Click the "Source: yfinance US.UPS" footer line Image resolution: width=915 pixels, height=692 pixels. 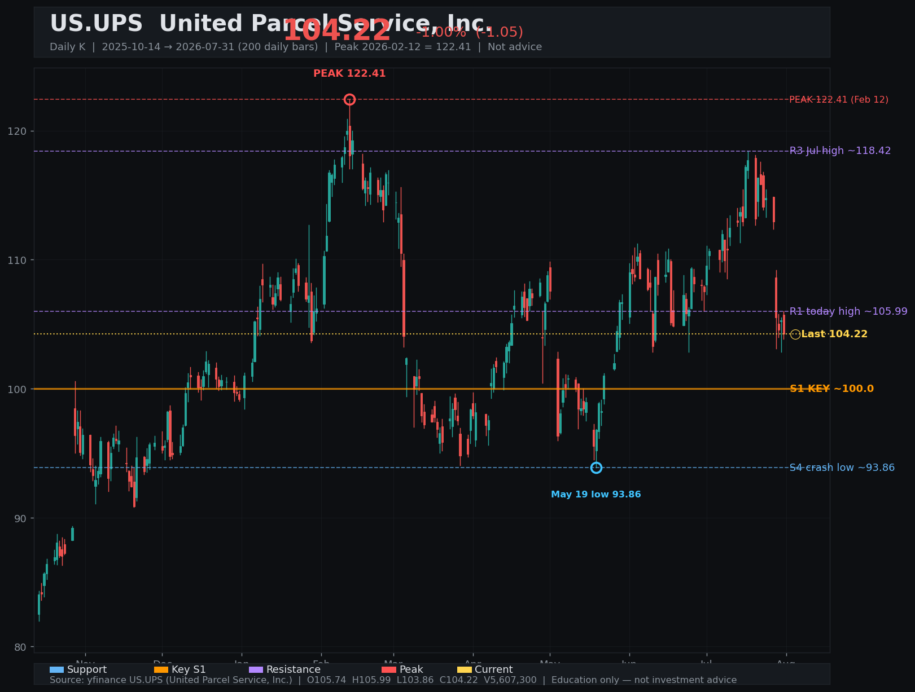(393, 680)
